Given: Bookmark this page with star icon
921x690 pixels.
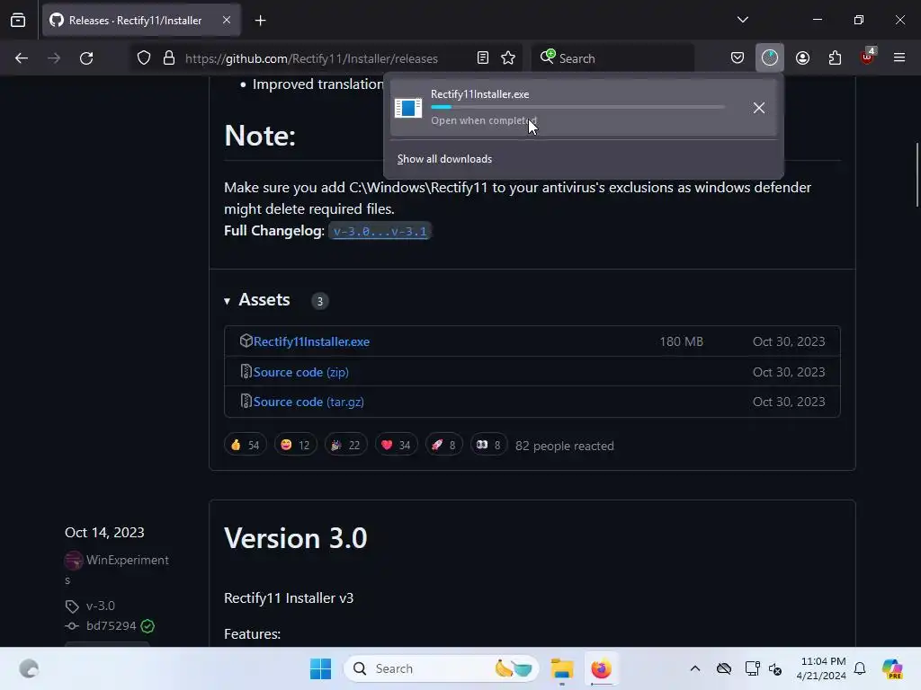Looking at the screenshot, I should pos(508,58).
